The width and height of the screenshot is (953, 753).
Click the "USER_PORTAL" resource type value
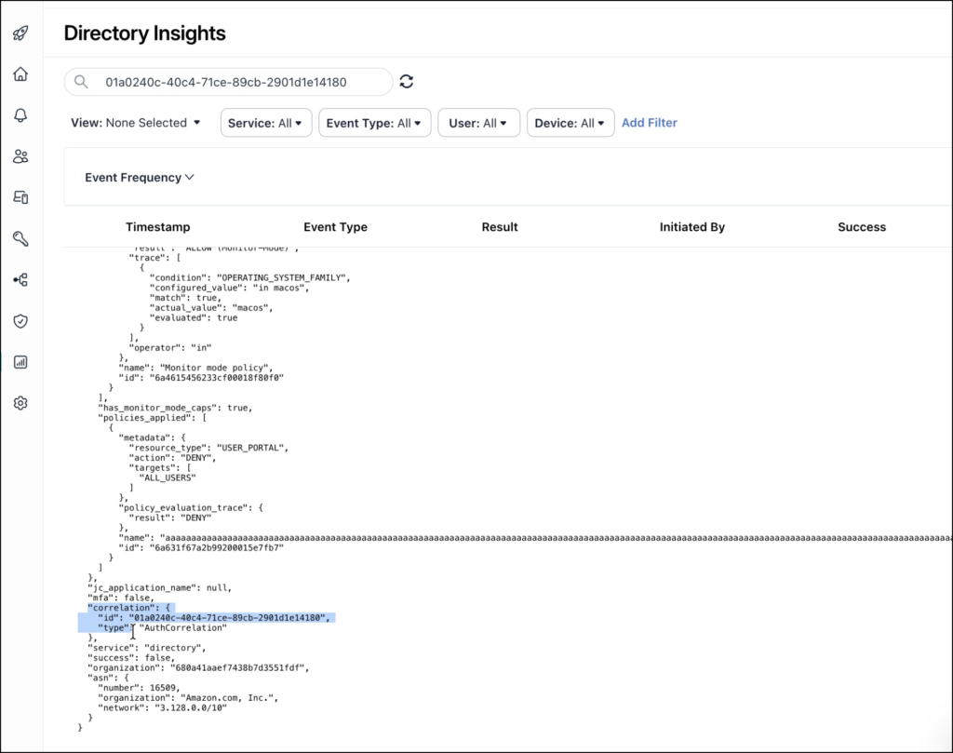point(251,448)
